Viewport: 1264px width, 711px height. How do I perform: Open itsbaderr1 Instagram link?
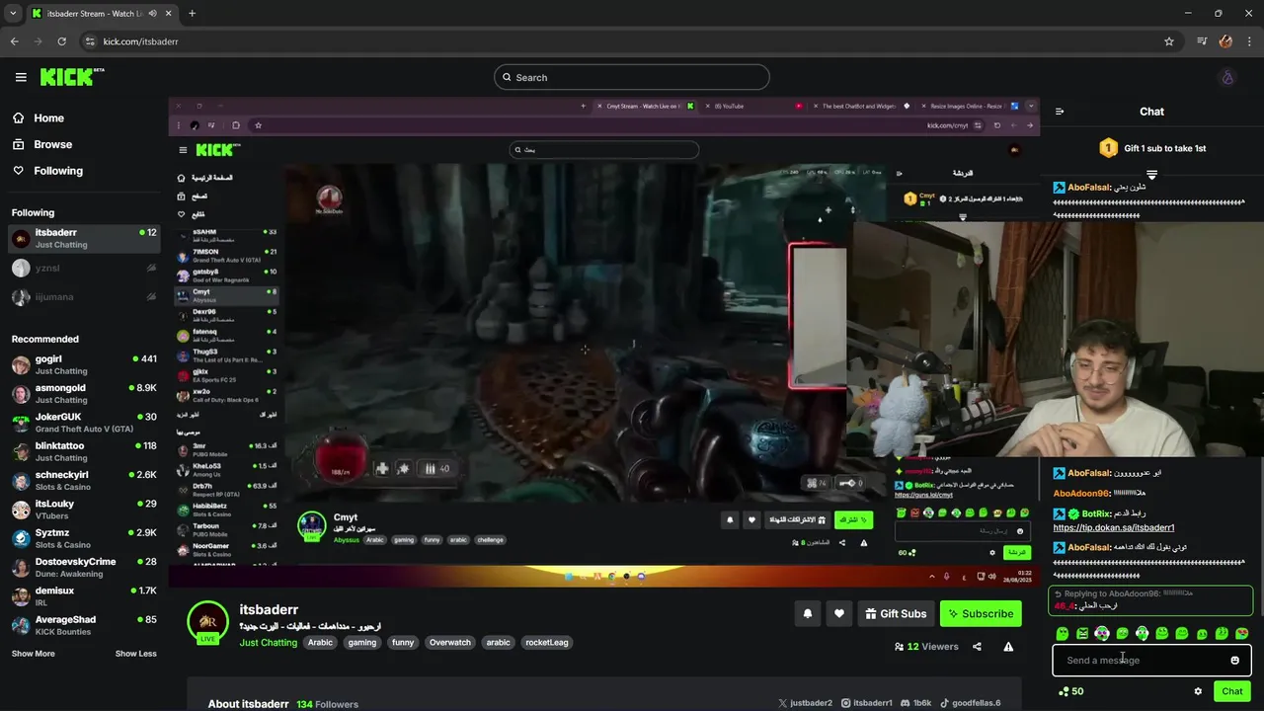tap(866, 703)
